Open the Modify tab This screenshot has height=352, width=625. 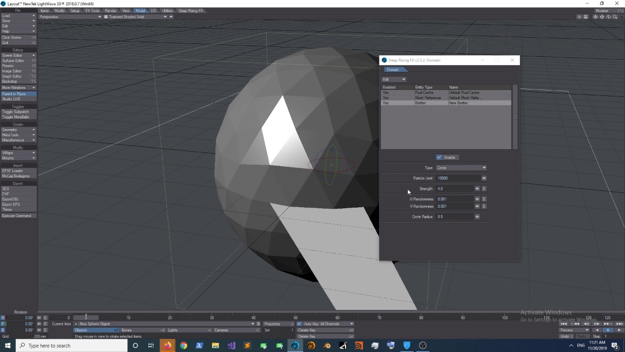coord(60,11)
